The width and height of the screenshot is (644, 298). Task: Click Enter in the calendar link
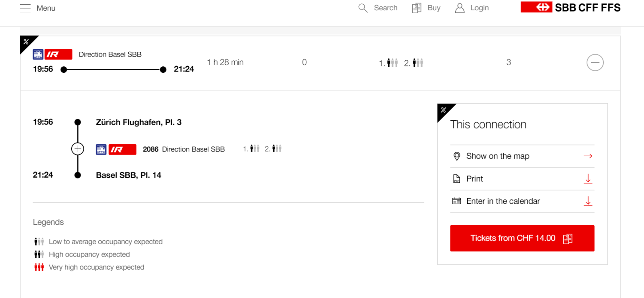[x=503, y=201]
